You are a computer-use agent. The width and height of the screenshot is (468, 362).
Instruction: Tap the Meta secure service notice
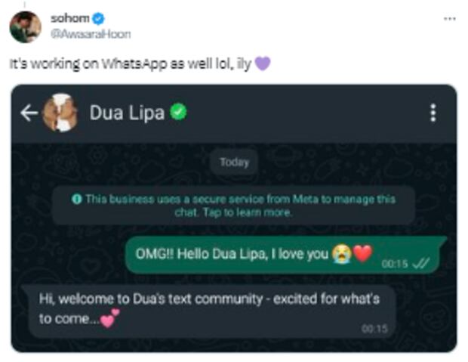click(x=234, y=206)
